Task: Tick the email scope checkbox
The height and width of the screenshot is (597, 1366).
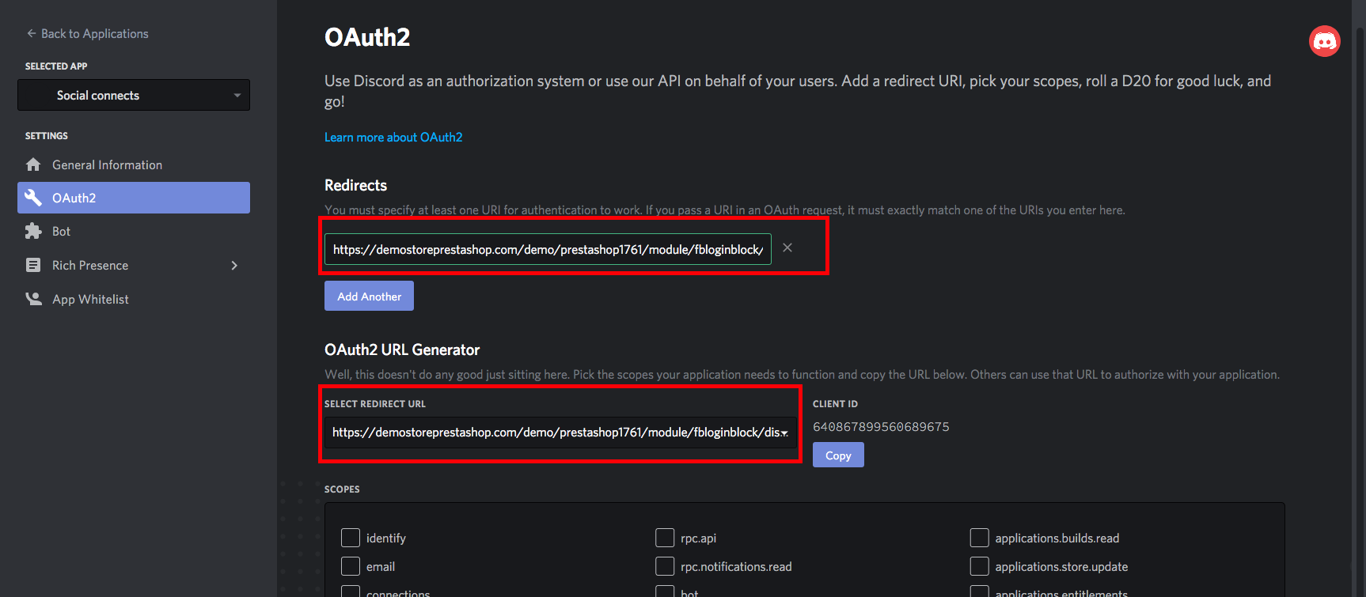Action: [x=351, y=566]
